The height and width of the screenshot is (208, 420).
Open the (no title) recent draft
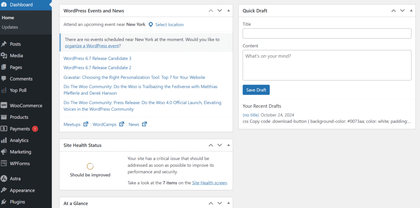point(251,115)
